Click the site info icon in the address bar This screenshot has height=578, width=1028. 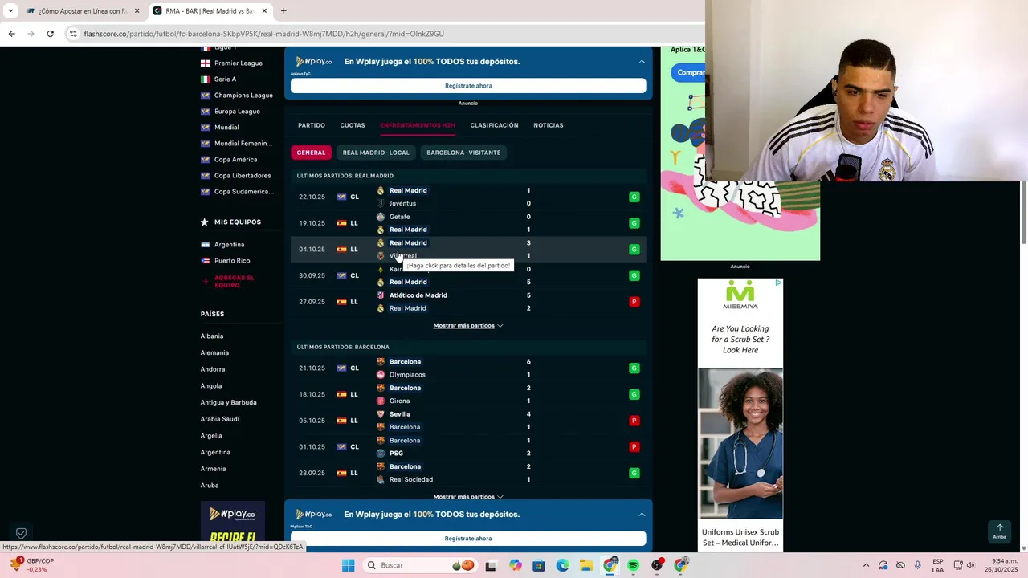73,34
